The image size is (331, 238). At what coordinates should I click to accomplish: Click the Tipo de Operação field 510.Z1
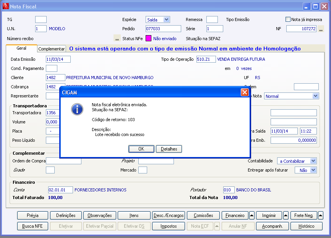pos(206,59)
